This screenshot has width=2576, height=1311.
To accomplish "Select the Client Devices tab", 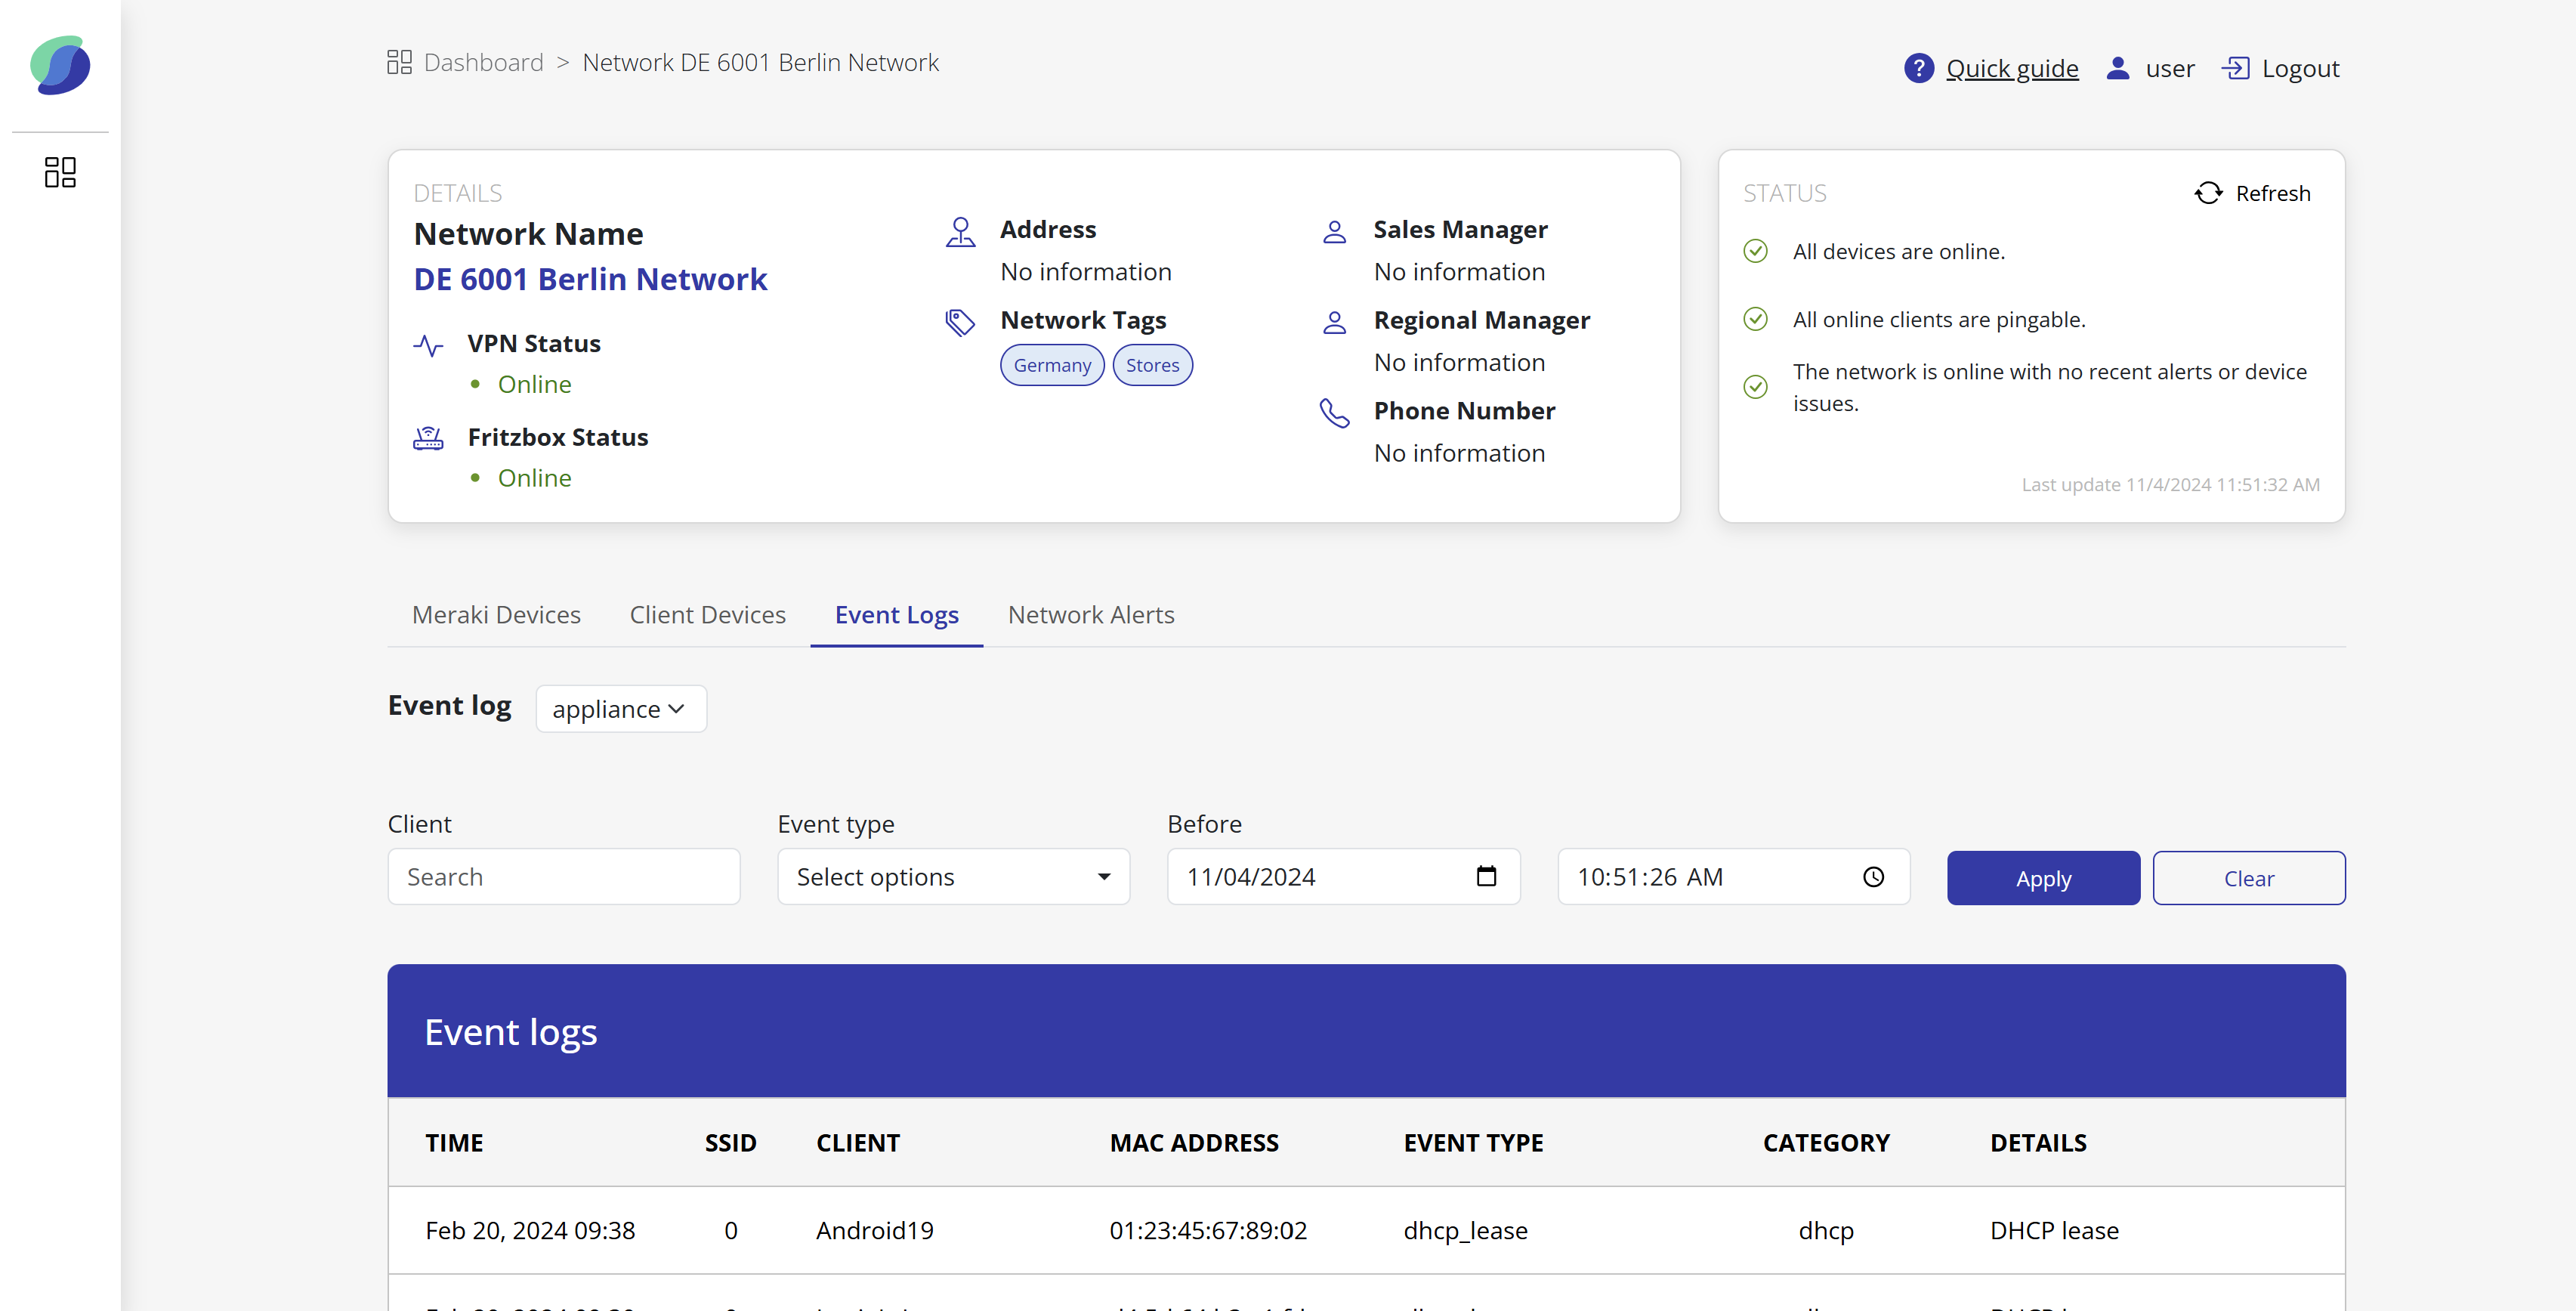I will 707,615.
